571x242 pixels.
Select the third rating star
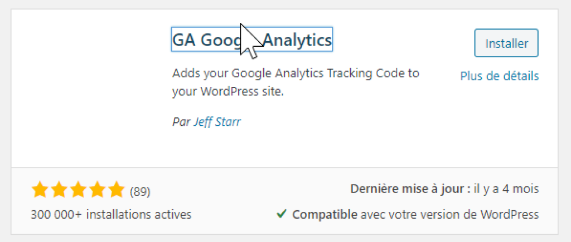tap(78, 190)
